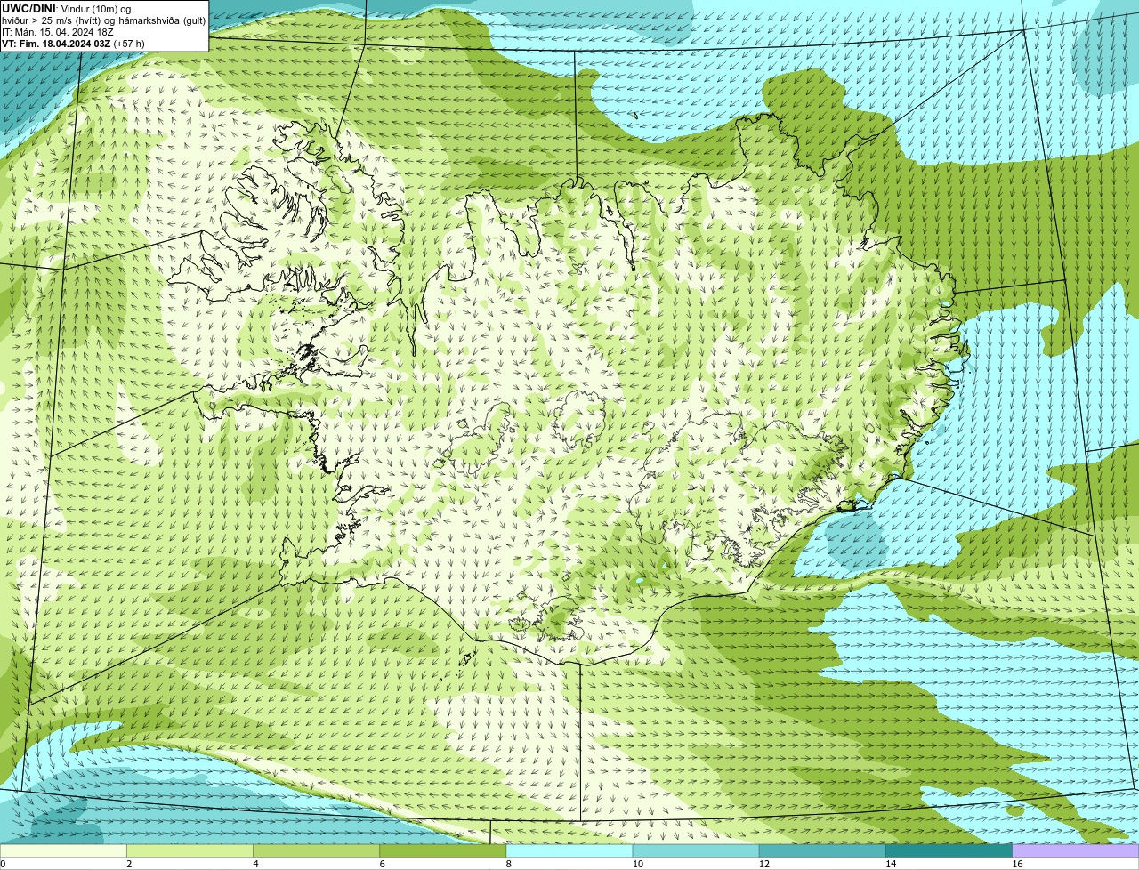This screenshot has height=870, width=1139.
Task: Select the "VT: Fim. 18.04.2024 03Z (+57 h)" line
Action: click(73, 43)
